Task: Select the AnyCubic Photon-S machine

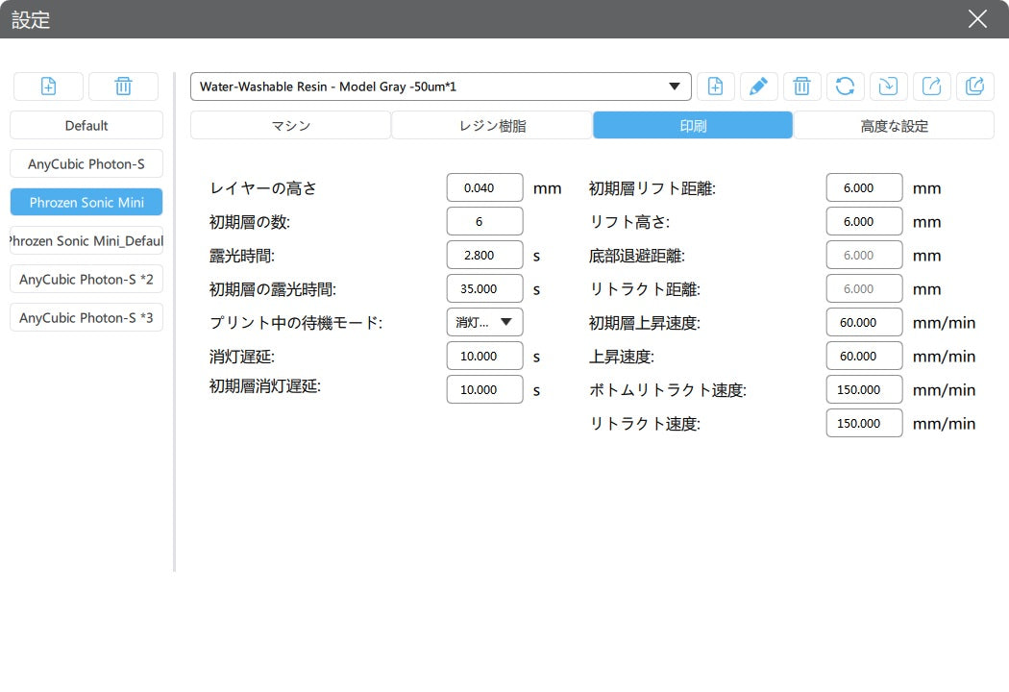Action: click(86, 163)
